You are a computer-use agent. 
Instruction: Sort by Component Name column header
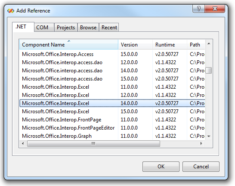tap(69, 44)
